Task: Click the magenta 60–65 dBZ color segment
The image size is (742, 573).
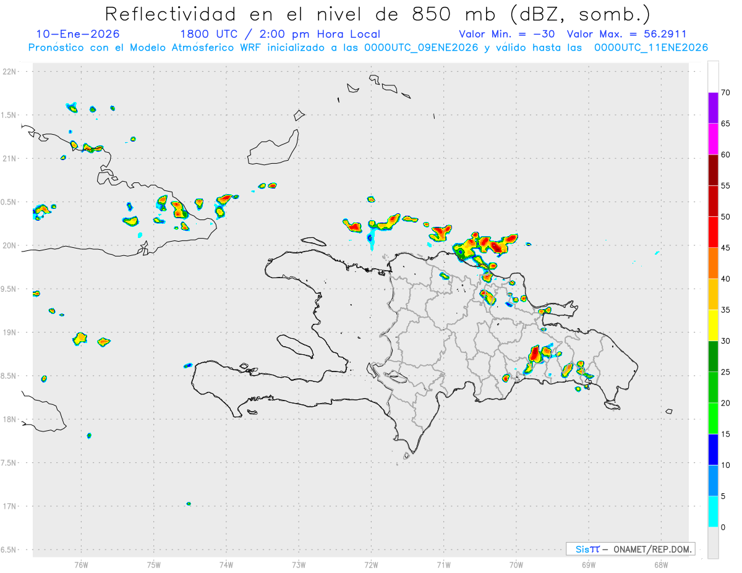Action: coord(713,139)
